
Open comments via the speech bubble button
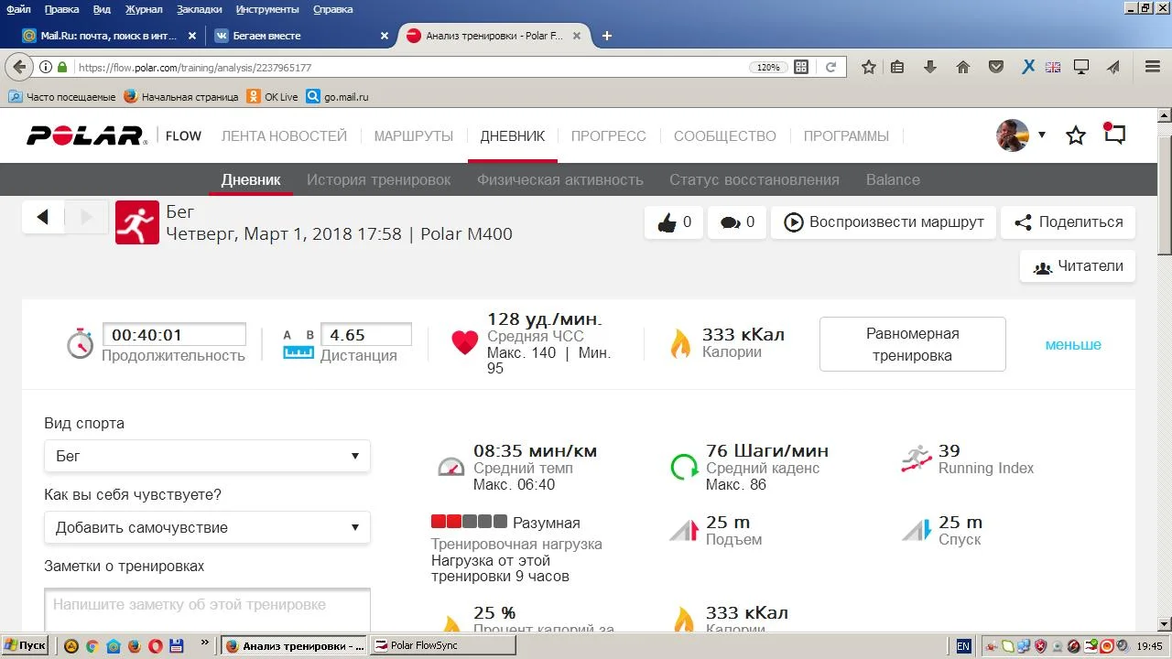pos(737,222)
